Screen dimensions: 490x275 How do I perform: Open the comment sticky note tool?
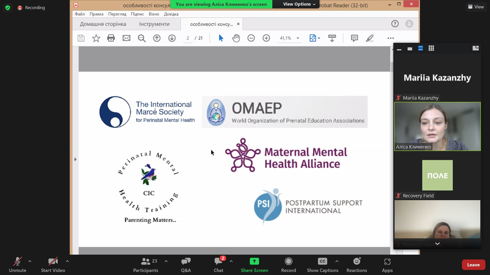coord(354,38)
